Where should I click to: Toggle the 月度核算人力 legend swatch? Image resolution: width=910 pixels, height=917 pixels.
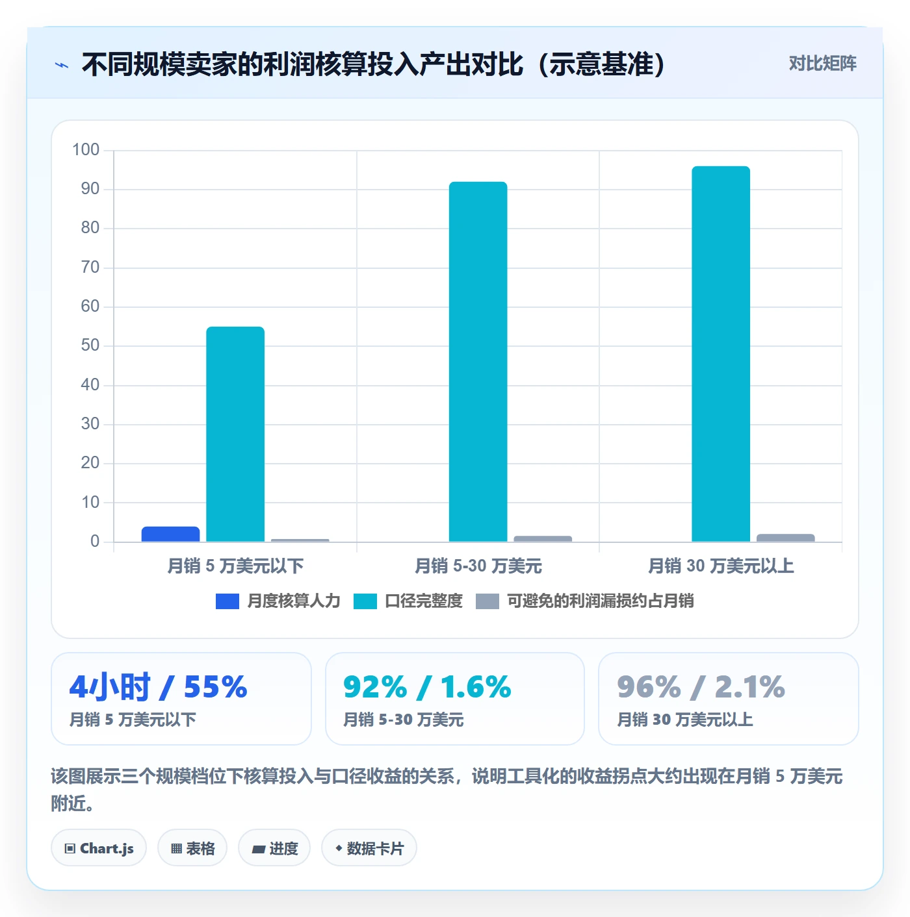click(x=227, y=601)
